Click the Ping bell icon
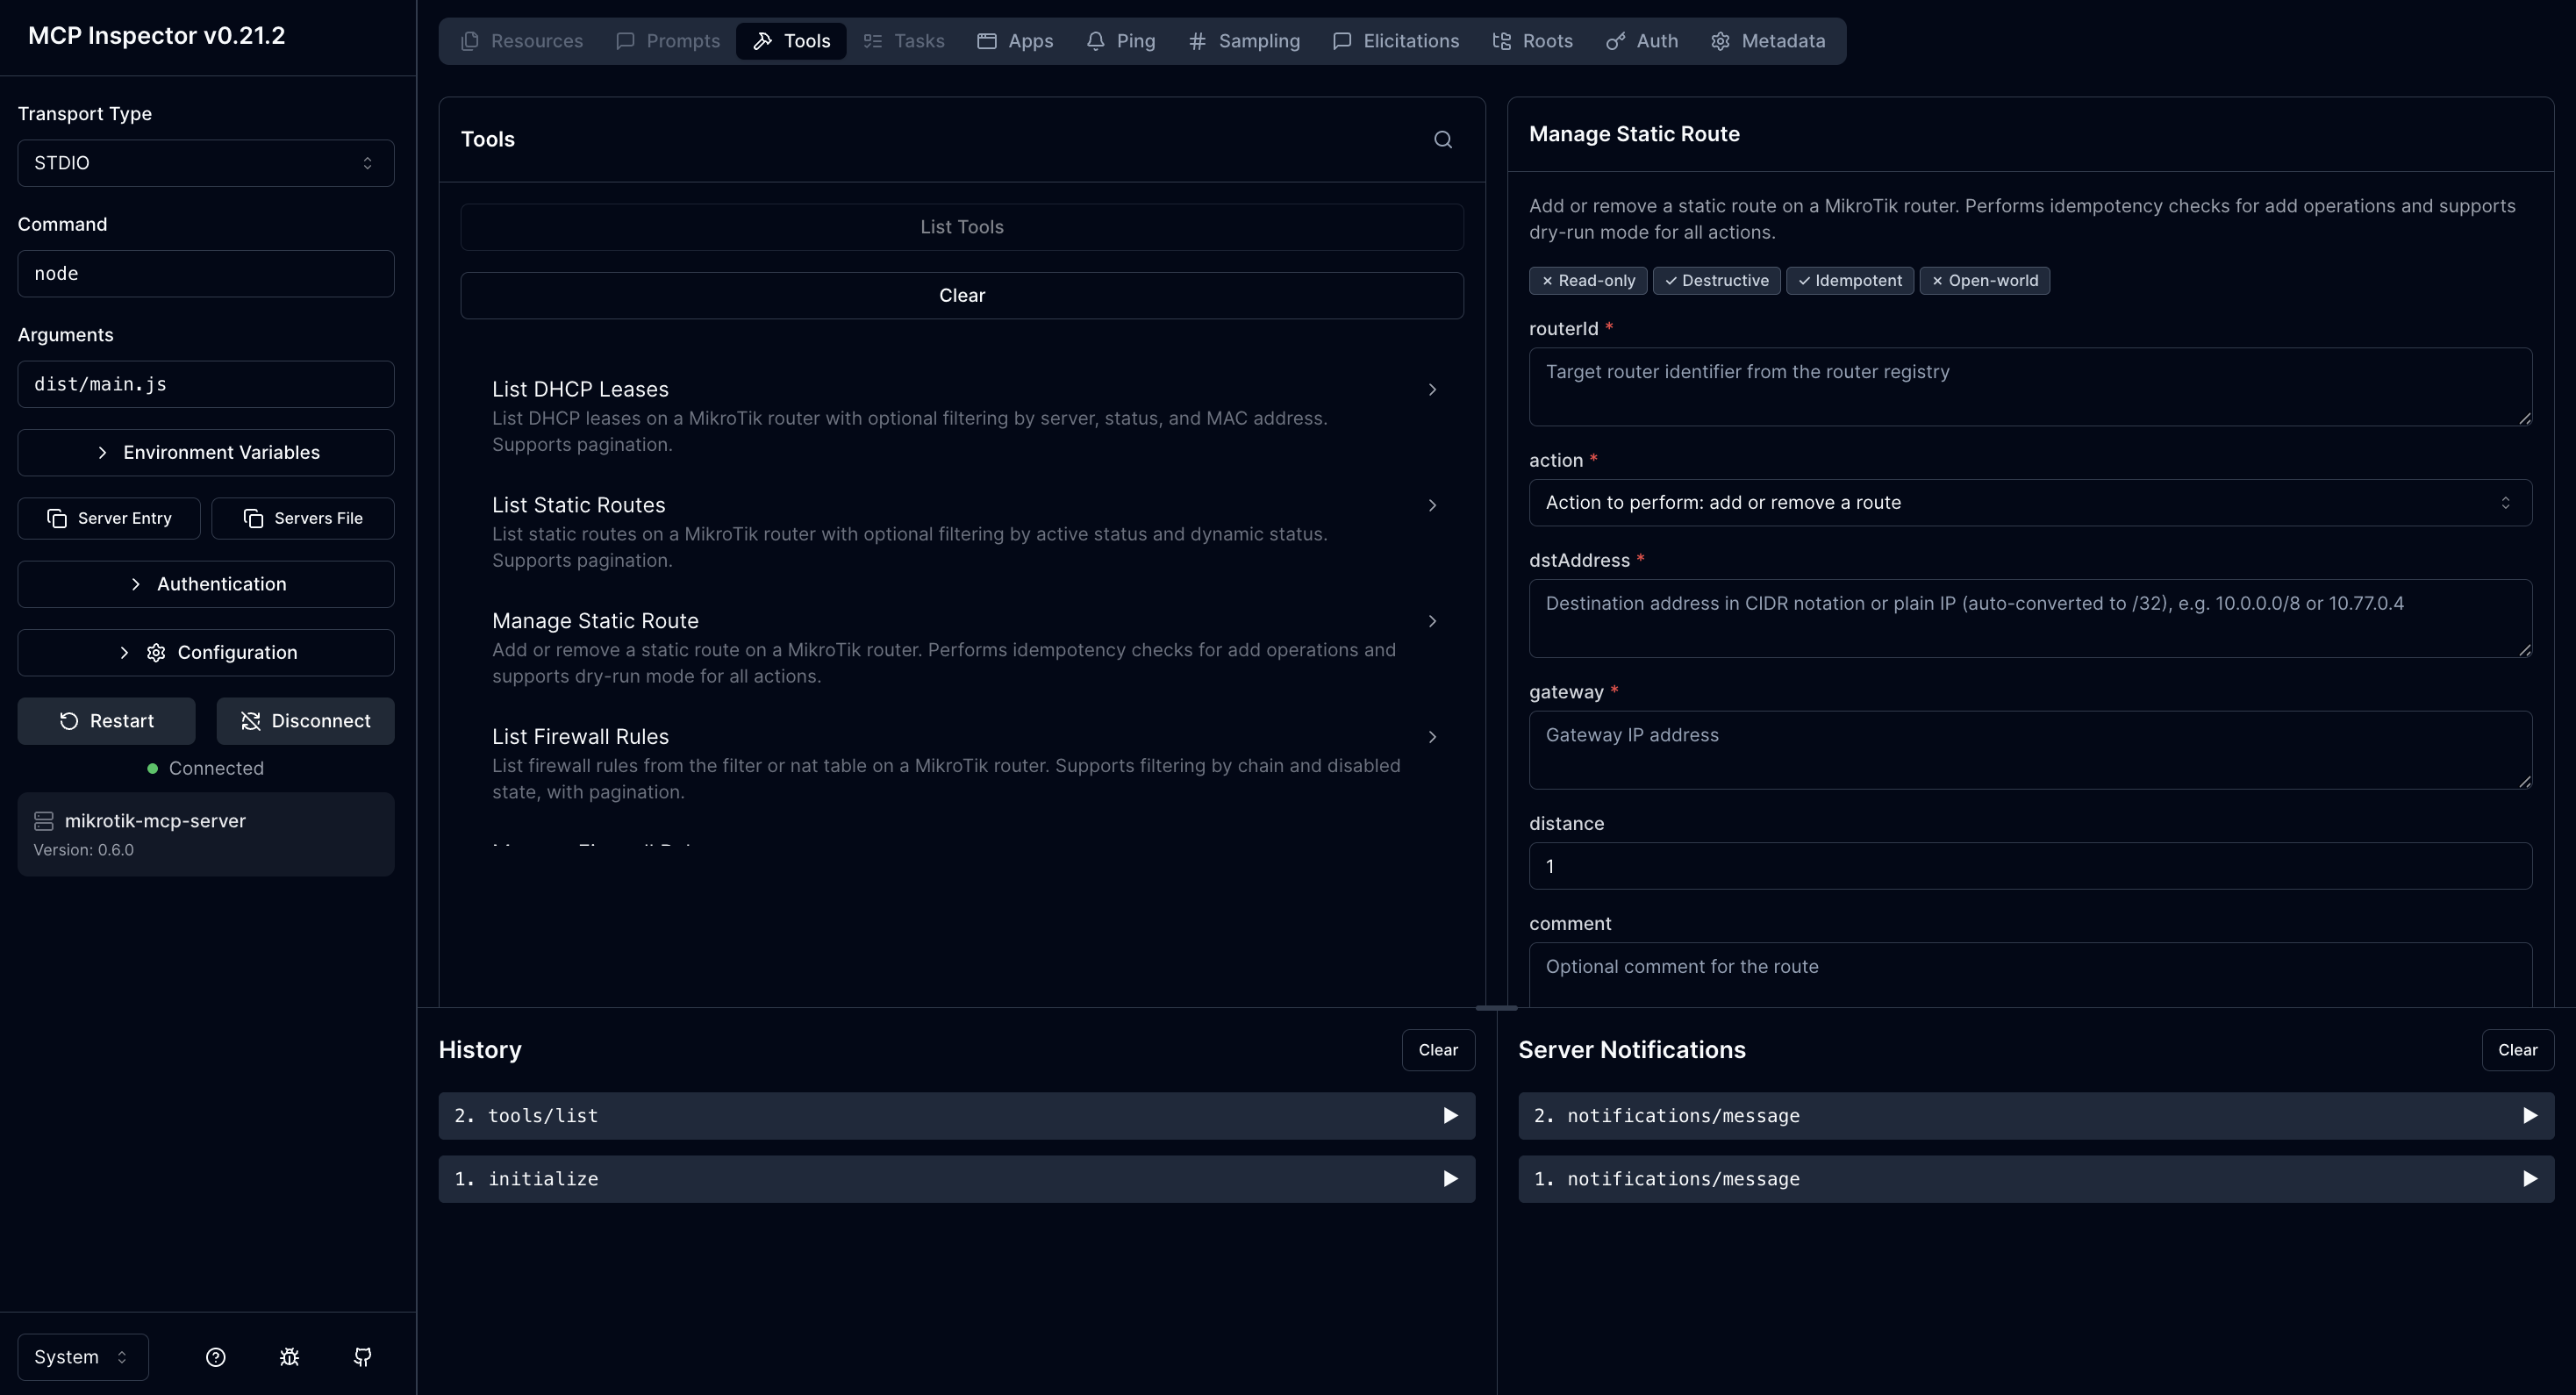 (x=1096, y=41)
